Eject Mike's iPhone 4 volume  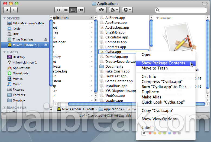[x=46, y=45]
